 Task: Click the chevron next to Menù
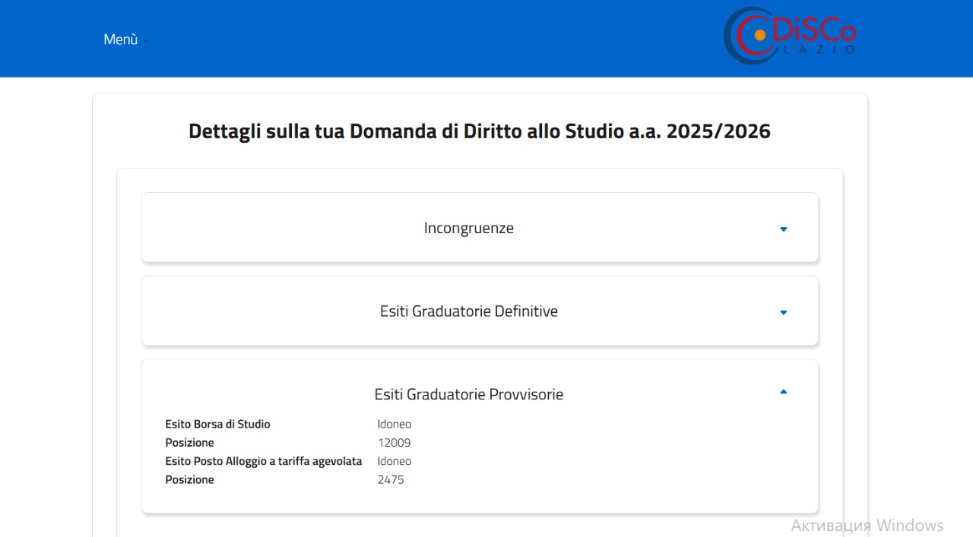tap(145, 40)
